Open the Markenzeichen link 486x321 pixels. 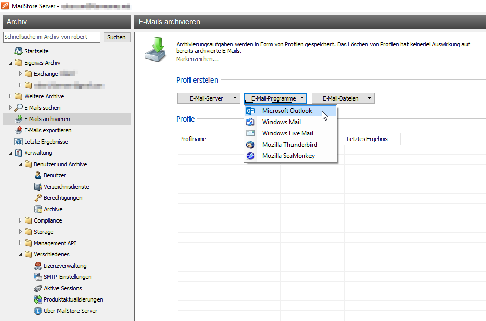[198, 59]
